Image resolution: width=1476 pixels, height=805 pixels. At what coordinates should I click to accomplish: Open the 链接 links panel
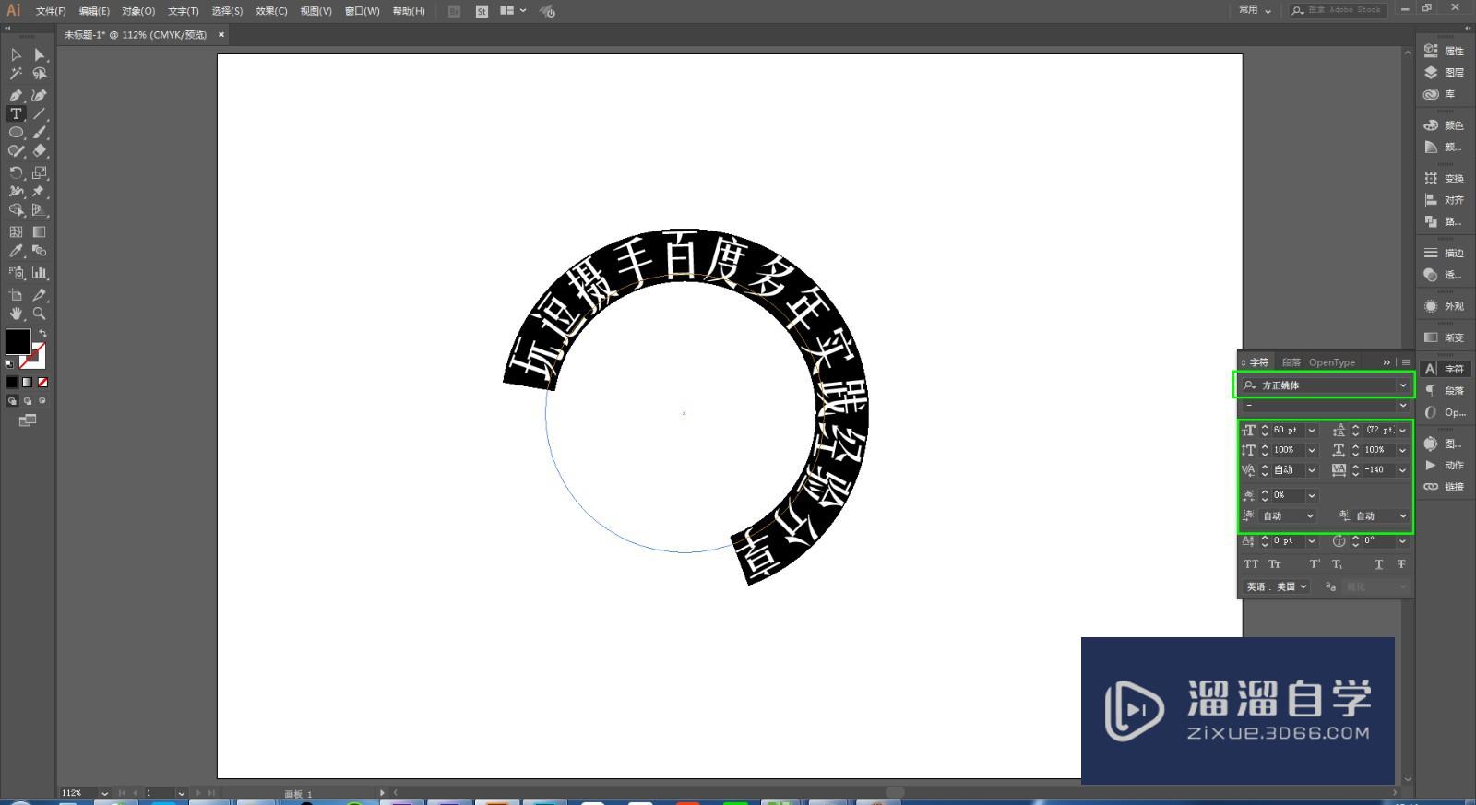pos(1444,487)
